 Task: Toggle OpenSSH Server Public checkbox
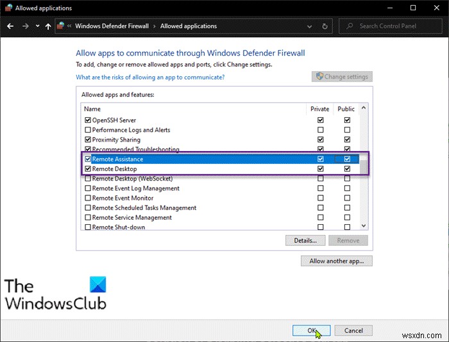pos(347,120)
